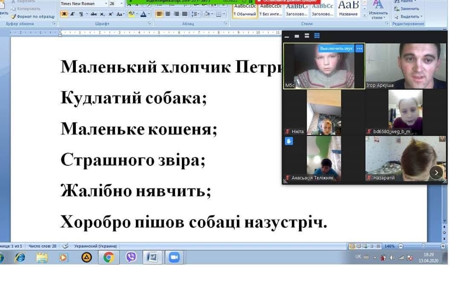Click Число слов: 28 in status bar

click(42, 246)
